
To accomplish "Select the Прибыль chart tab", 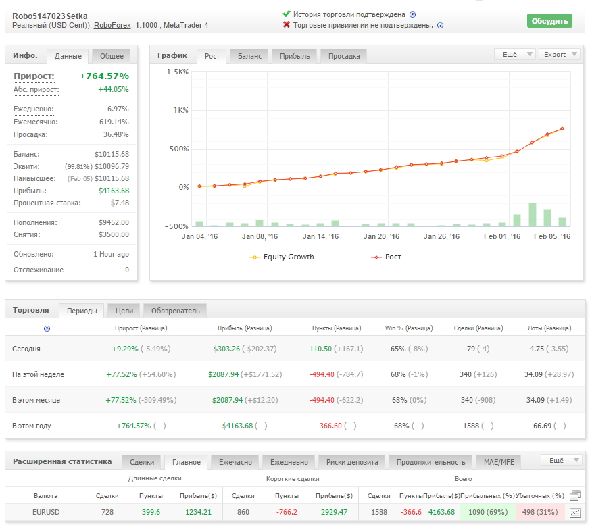I will (295, 56).
